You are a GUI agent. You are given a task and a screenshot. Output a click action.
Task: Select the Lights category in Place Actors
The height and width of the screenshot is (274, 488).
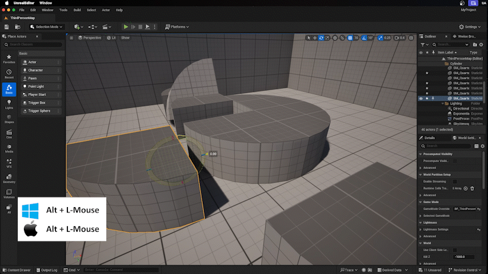coord(9,104)
